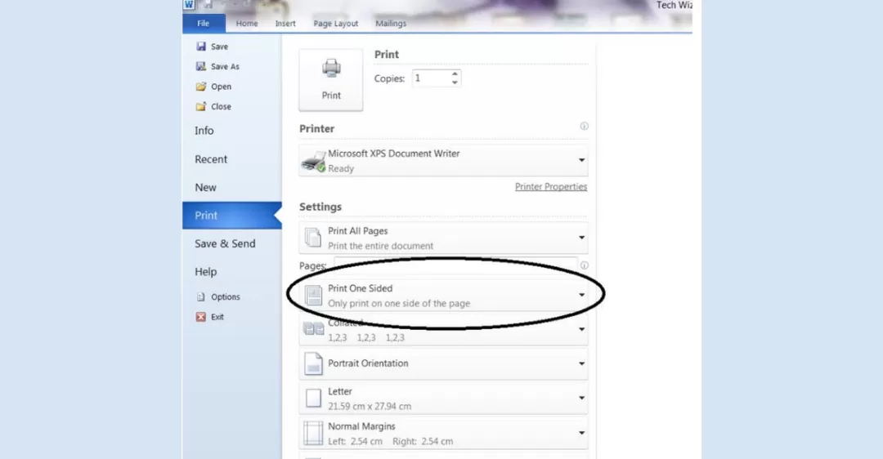Click the Pages info icon

point(584,265)
